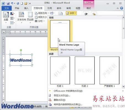Open the Breaks dropdown icon
The height and width of the screenshot is (110, 125).
52,13
